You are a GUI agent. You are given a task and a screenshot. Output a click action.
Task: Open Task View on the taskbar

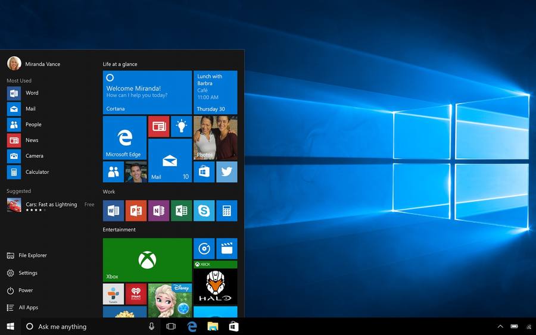(x=171, y=327)
